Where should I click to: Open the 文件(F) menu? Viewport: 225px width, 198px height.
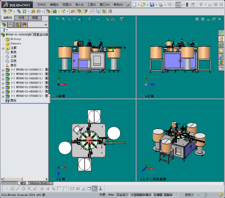tap(42, 5)
